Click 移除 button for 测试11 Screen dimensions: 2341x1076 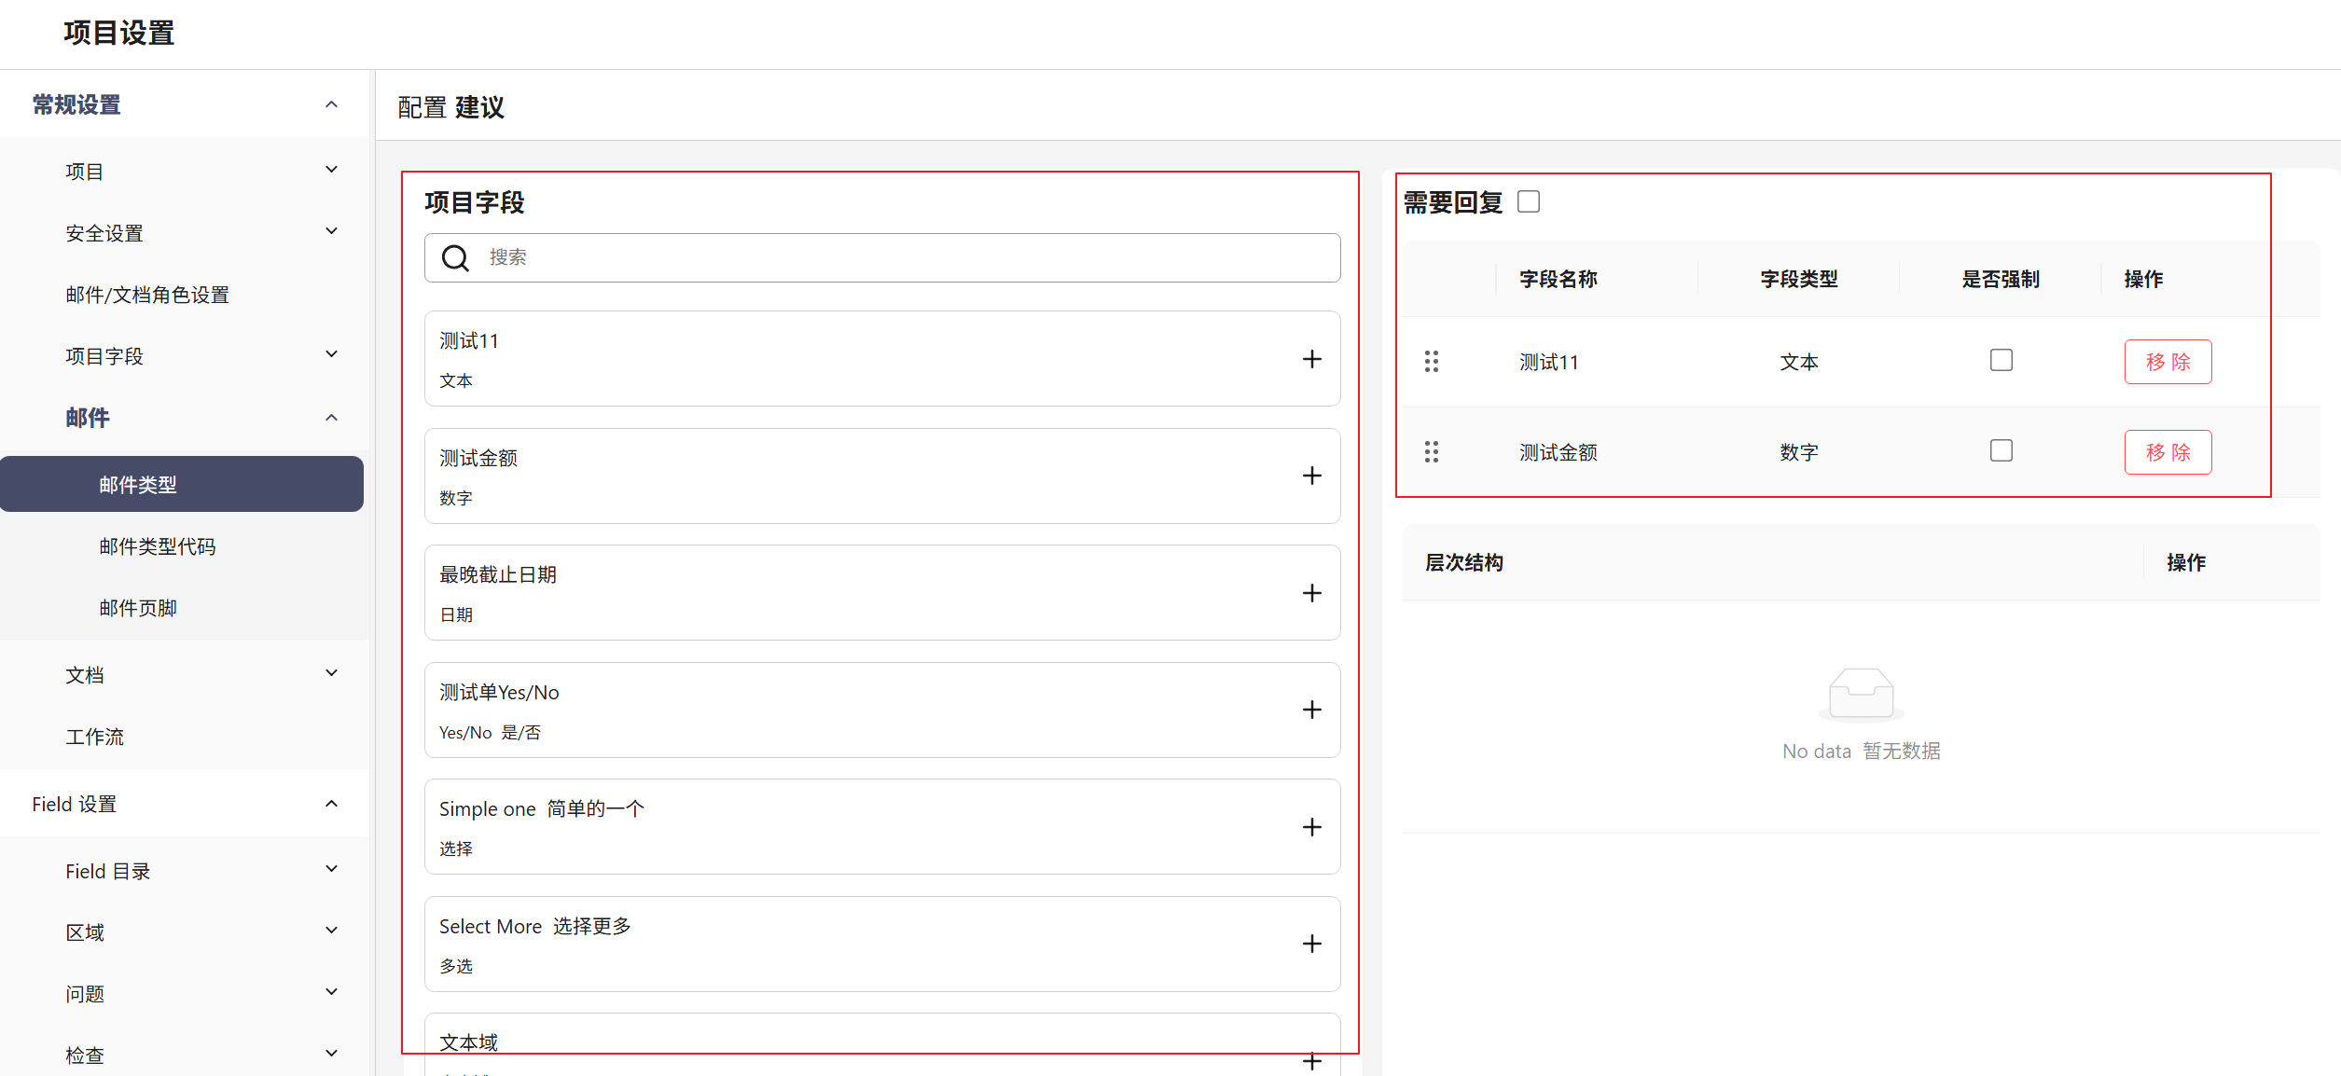pyautogui.click(x=2167, y=362)
